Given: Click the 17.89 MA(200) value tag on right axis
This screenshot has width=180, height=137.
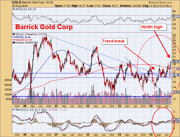Looking at the screenshot, I should click(176, 69).
